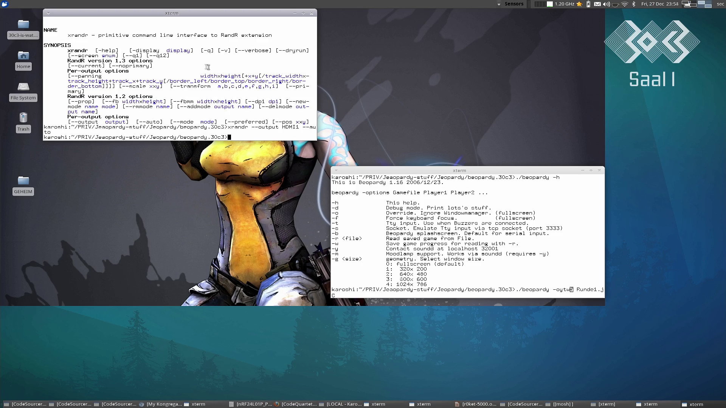Viewport: 726px width, 408px height.
Task: Open the 30c3-is-wat... desktop folder
Action: 23,29
